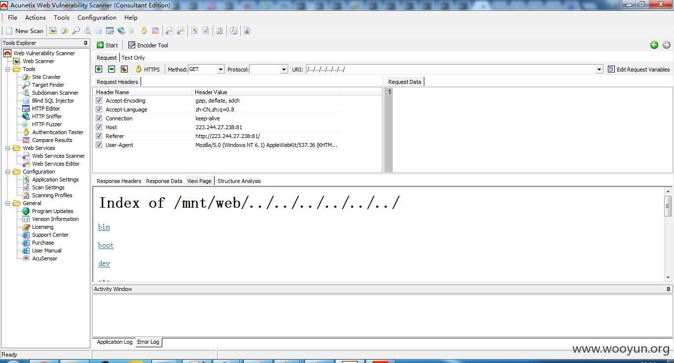Open the Help menu
674x363 pixels.
click(x=131, y=17)
